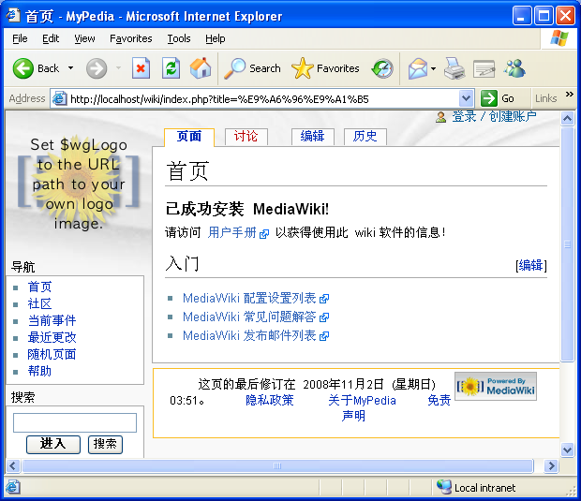
Task: Click the Links toolbar label
Action: click(x=545, y=98)
